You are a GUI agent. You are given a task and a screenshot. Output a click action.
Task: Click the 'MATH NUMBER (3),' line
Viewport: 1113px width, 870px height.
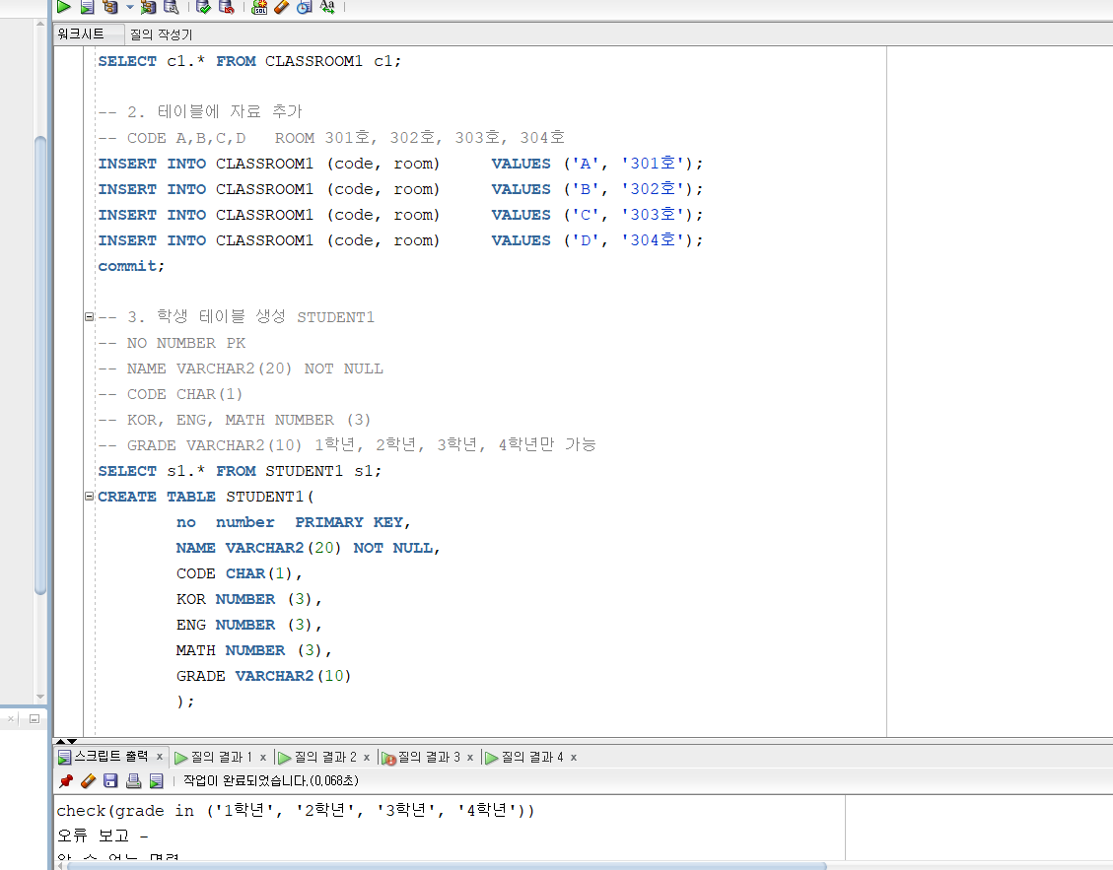254,650
